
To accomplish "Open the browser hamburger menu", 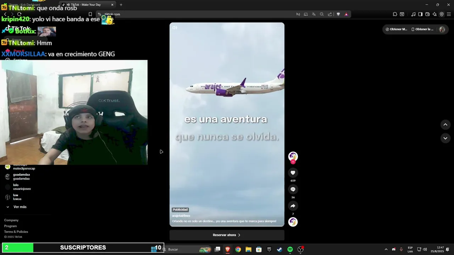I will pyautogui.click(x=449, y=14).
